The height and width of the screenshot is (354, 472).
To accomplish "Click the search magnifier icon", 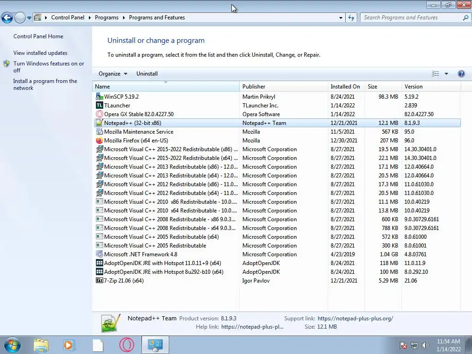I will click(466, 18).
